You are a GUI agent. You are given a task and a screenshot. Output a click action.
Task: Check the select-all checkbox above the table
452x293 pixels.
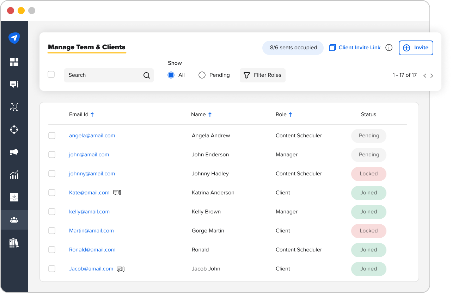pyautogui.click(x=51, y=74)
